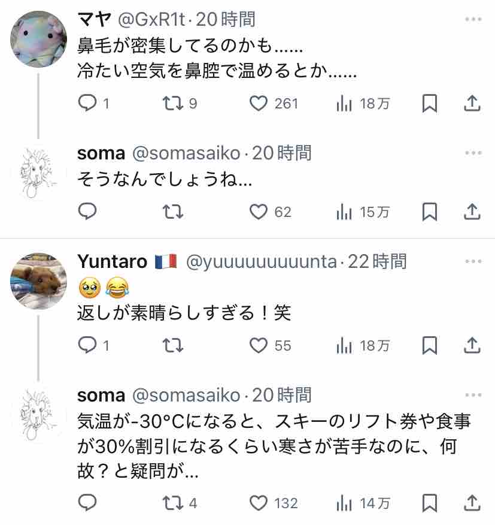This screenshot has height=525, width=495.
Task: Open more options on soma's -30°C tweet
Action: click(x=473, y=395)
